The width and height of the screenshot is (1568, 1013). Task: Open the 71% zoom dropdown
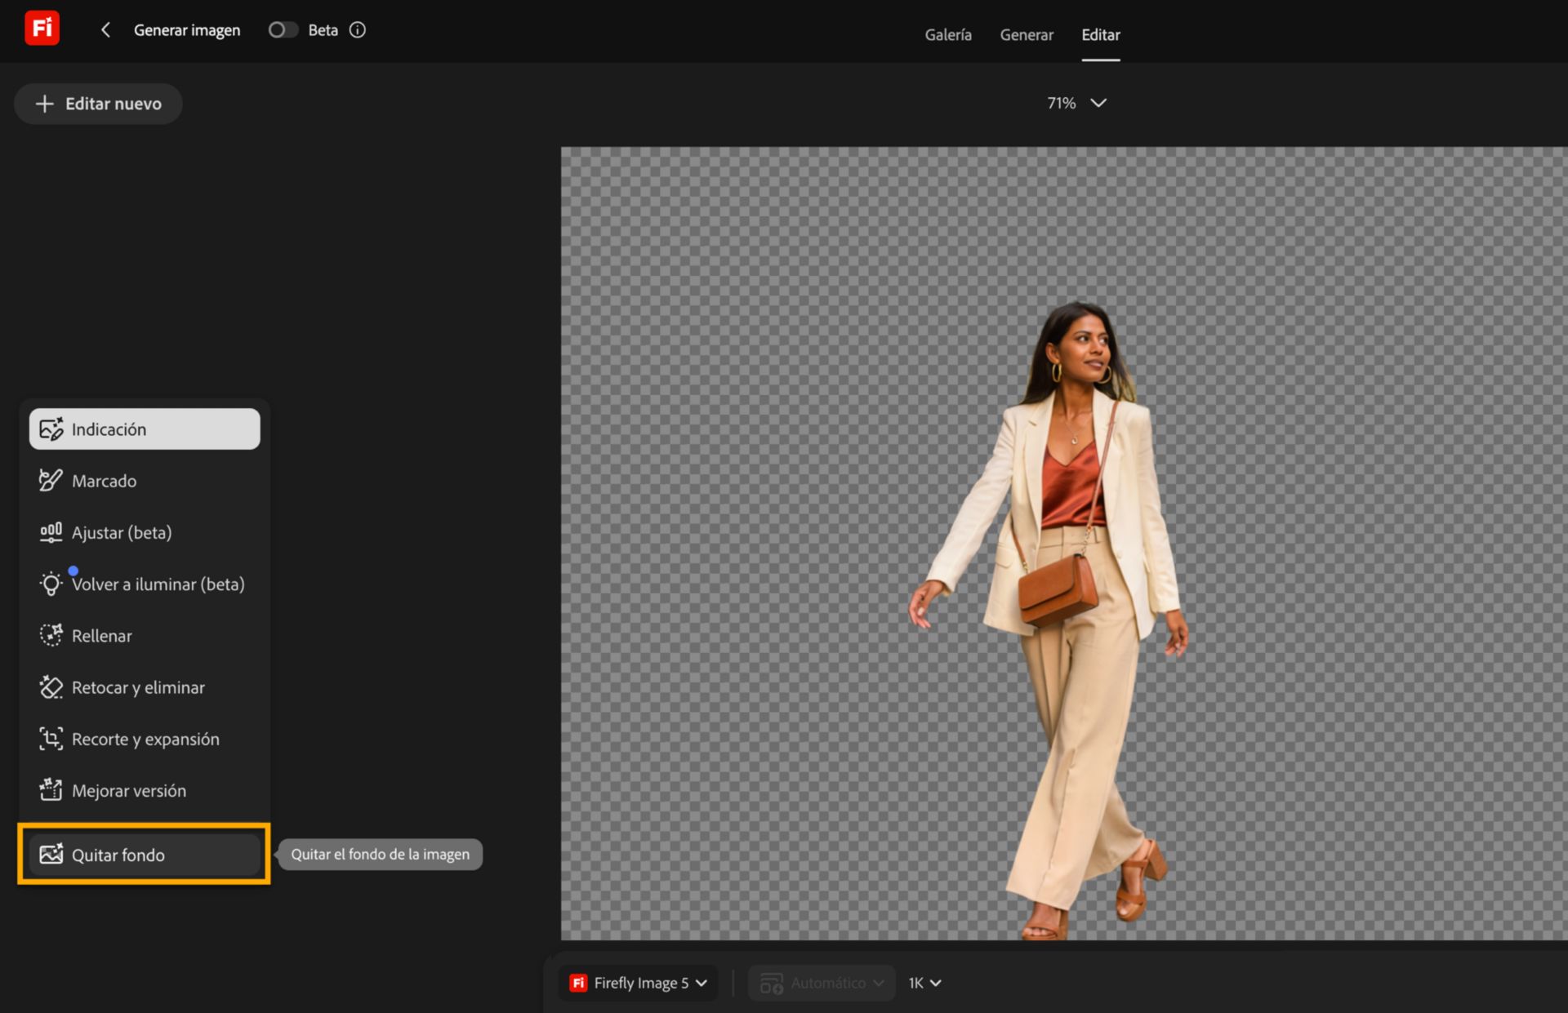[x=1076, y=103]
